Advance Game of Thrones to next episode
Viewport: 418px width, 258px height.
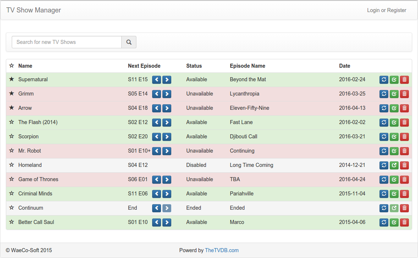click(167, 180)
